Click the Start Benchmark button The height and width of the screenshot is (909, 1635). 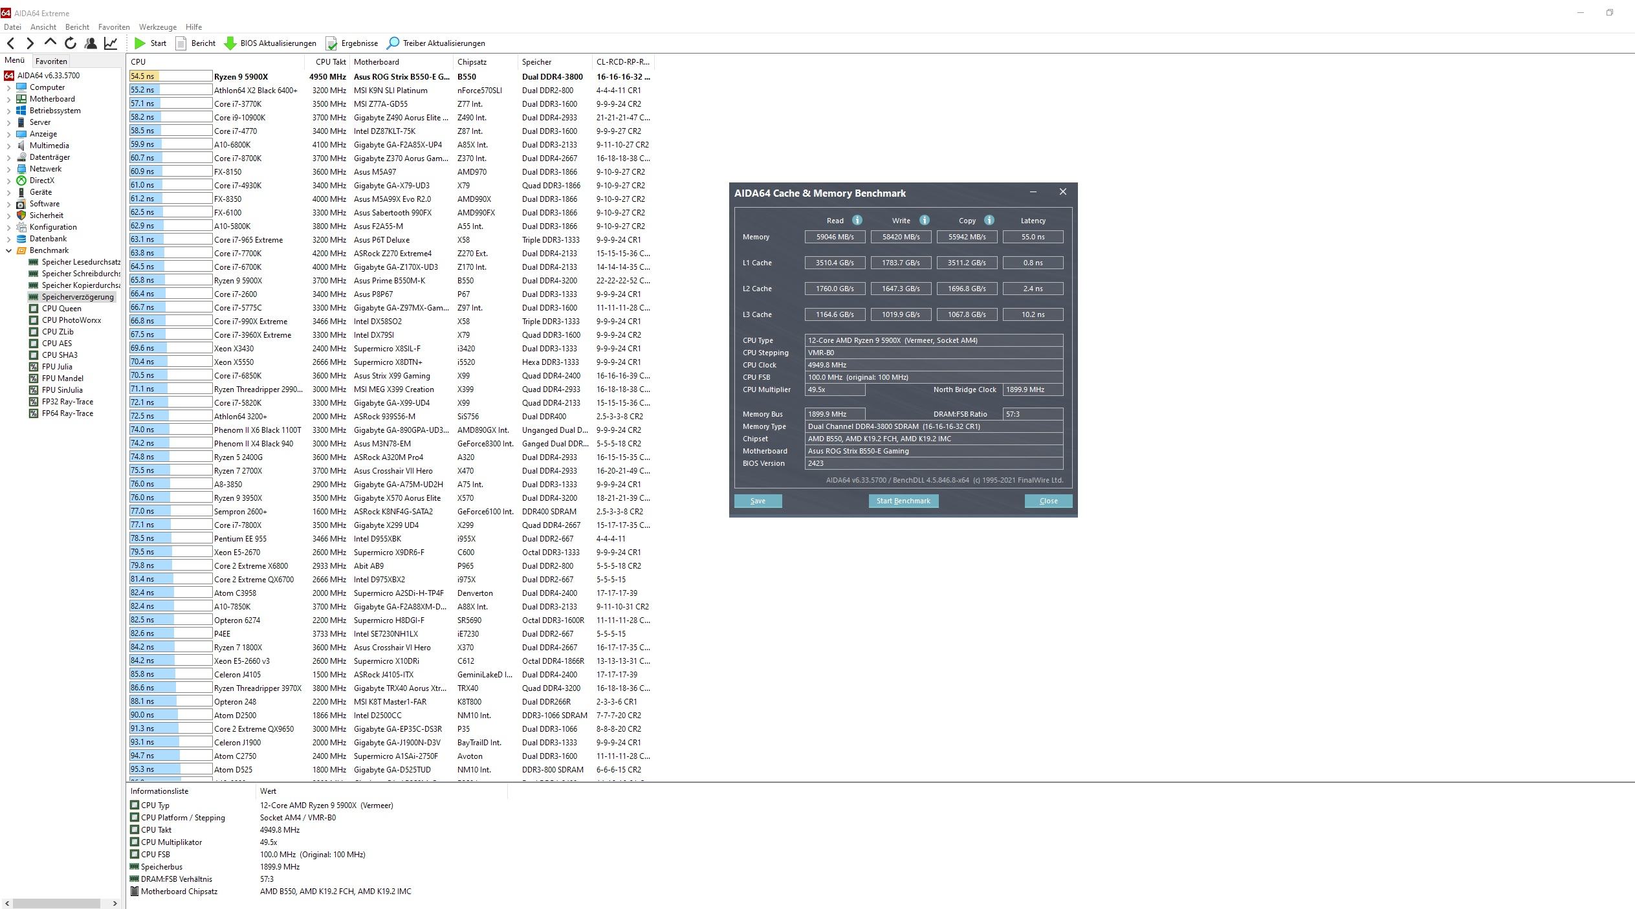903,501
